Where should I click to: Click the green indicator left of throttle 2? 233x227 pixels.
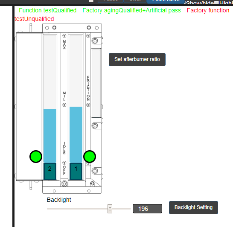36,157
